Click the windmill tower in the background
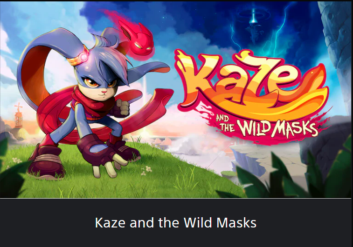353x247 pixels. click(19, 116)
